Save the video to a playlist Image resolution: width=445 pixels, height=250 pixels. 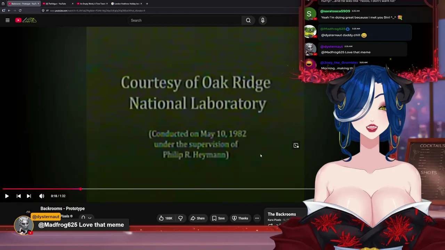218,218
